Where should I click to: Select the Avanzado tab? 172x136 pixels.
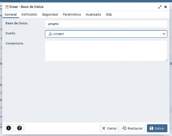tap(93, 15)
